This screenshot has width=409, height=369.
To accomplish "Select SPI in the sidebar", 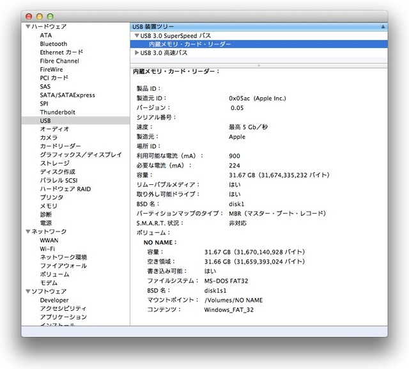I will pyautogui.click(x=44, y=104).
